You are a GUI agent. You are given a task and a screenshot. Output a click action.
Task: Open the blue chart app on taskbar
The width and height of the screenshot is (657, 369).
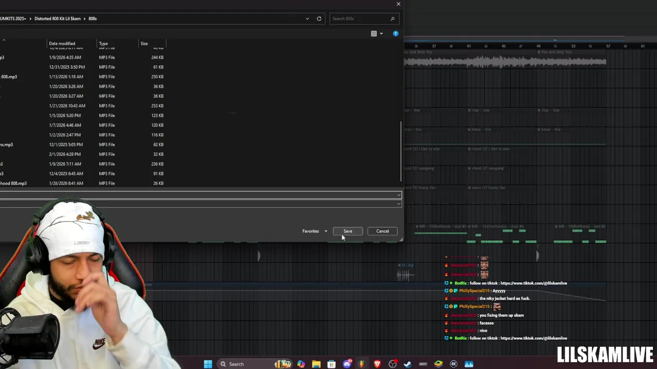pos(469,364)
